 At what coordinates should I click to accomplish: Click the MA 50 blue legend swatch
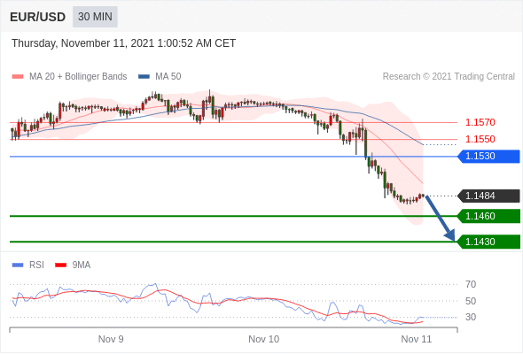pyautogui.click(x=144, y=77)
